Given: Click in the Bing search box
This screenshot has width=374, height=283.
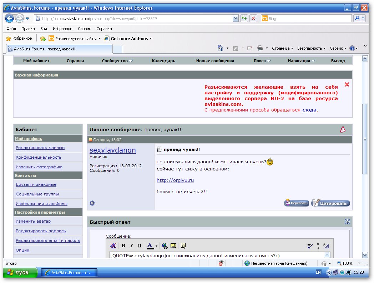Looking at the screenshot, I should click(x=307, y=18).
